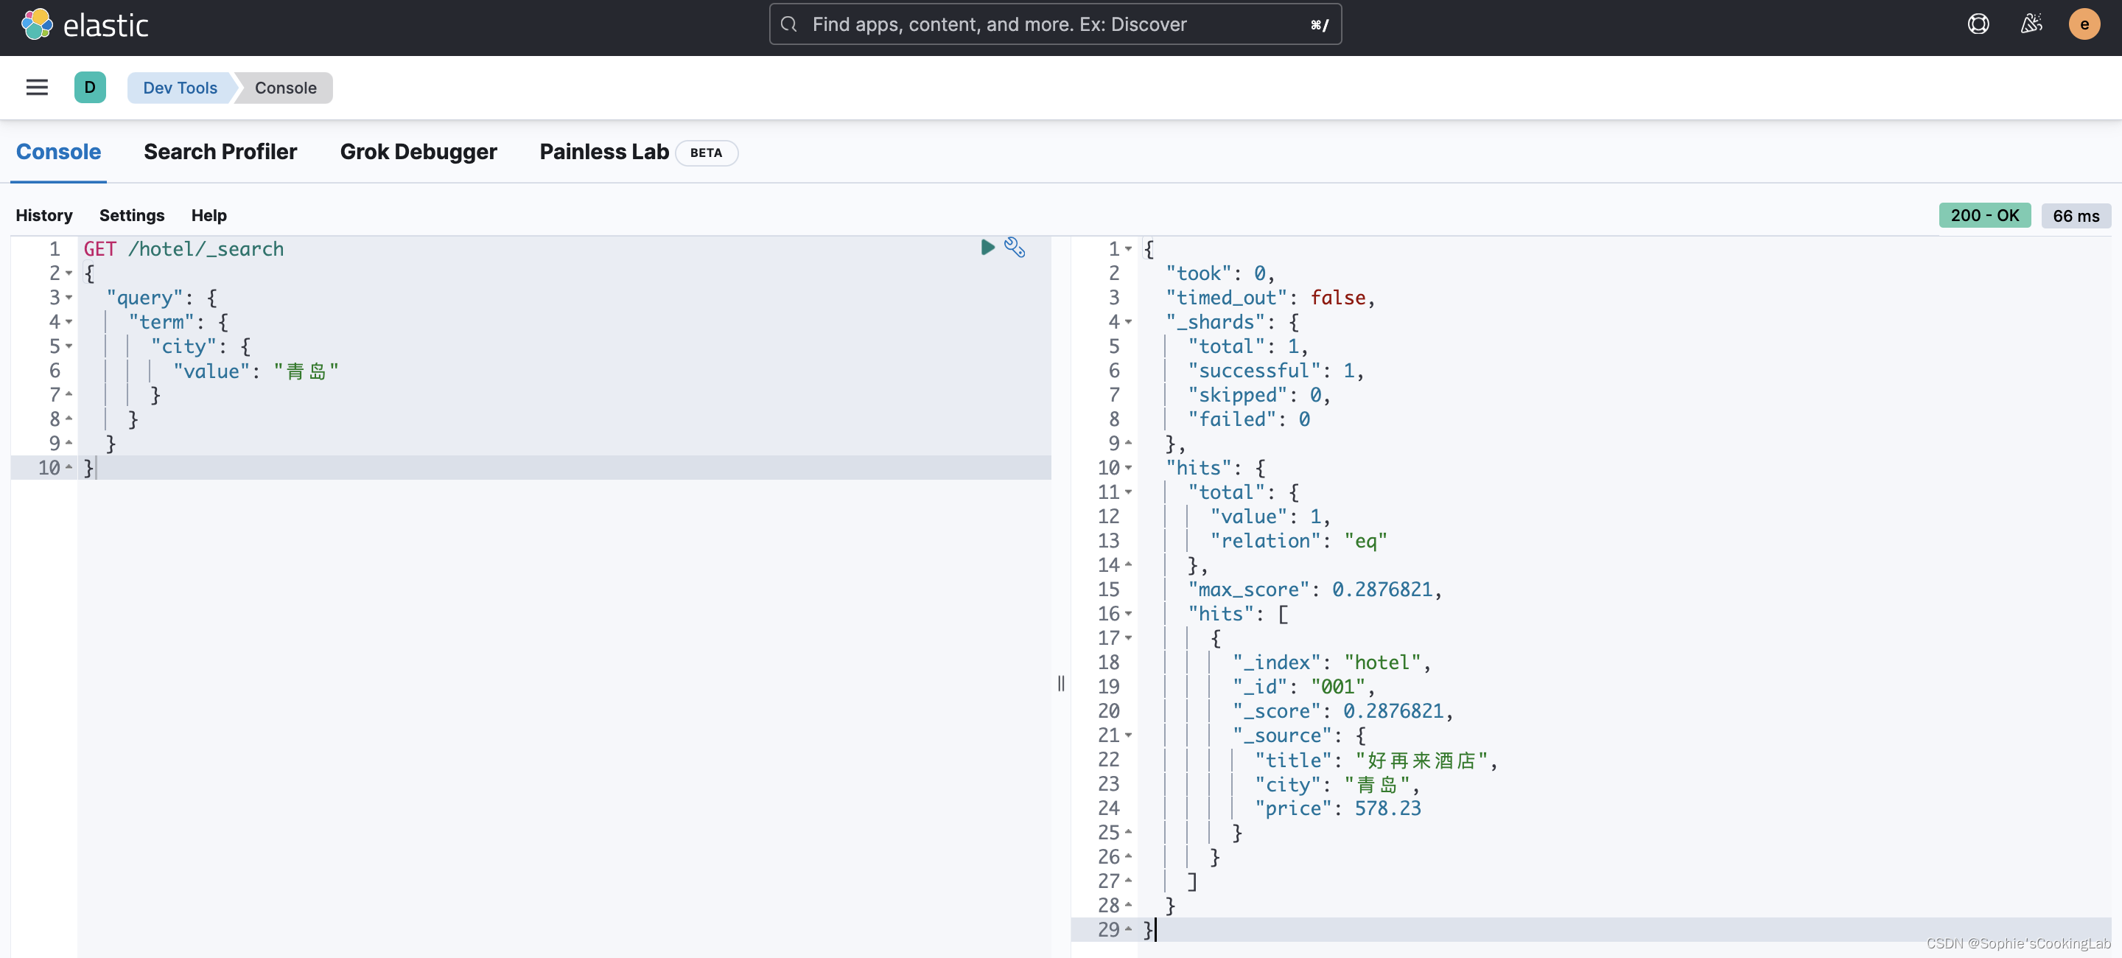Click the "value": "青岛" query line

tap(256, 371)
